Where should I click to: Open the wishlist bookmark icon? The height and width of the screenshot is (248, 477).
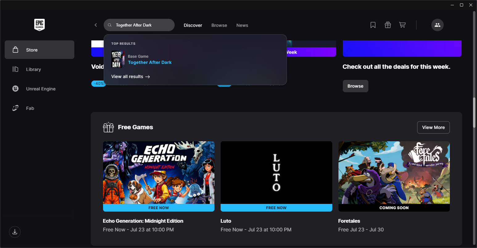pyautogui.click(x=373, y=25)
